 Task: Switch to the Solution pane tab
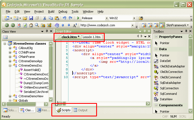pyautogui.click(x=10, y=110)
